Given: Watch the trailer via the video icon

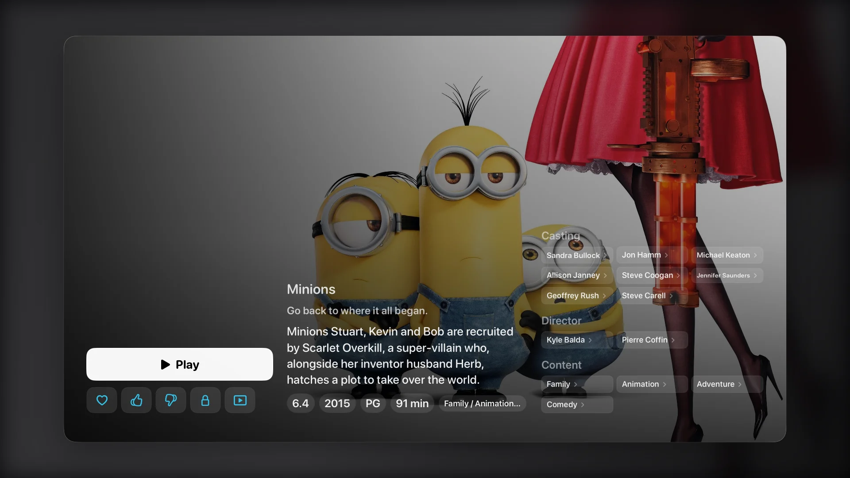Looking at the screenshot, I should tap(240, 400).
